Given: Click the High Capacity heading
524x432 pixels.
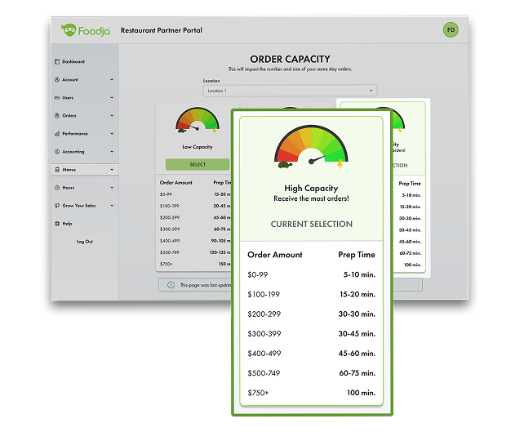Looking at the screenshot, I should point(311,189).
